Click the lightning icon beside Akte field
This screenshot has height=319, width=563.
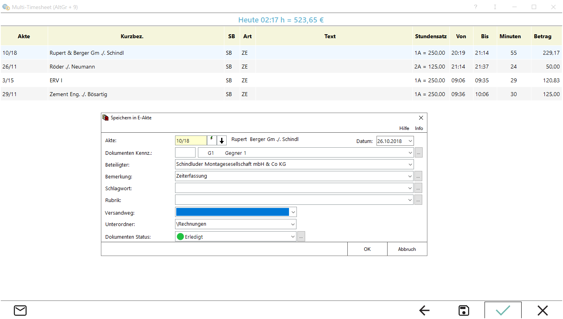click(212, 141)
